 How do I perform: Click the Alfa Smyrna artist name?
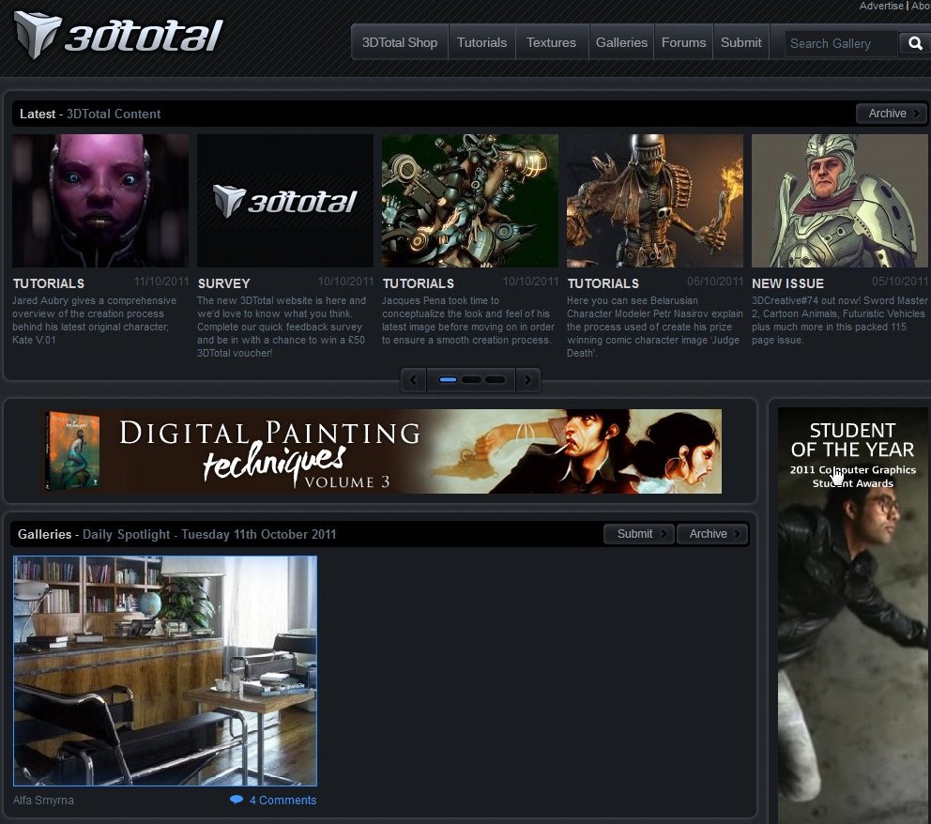pyautogui.click(x=43, y=801)
